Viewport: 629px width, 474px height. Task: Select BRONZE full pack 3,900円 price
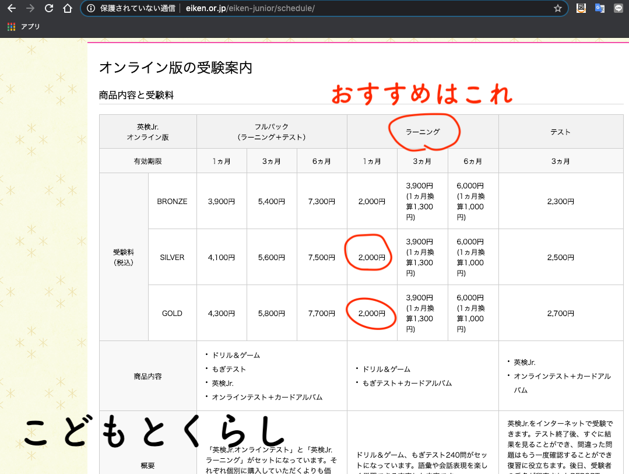pyautogui.click(x=222, y=202)
